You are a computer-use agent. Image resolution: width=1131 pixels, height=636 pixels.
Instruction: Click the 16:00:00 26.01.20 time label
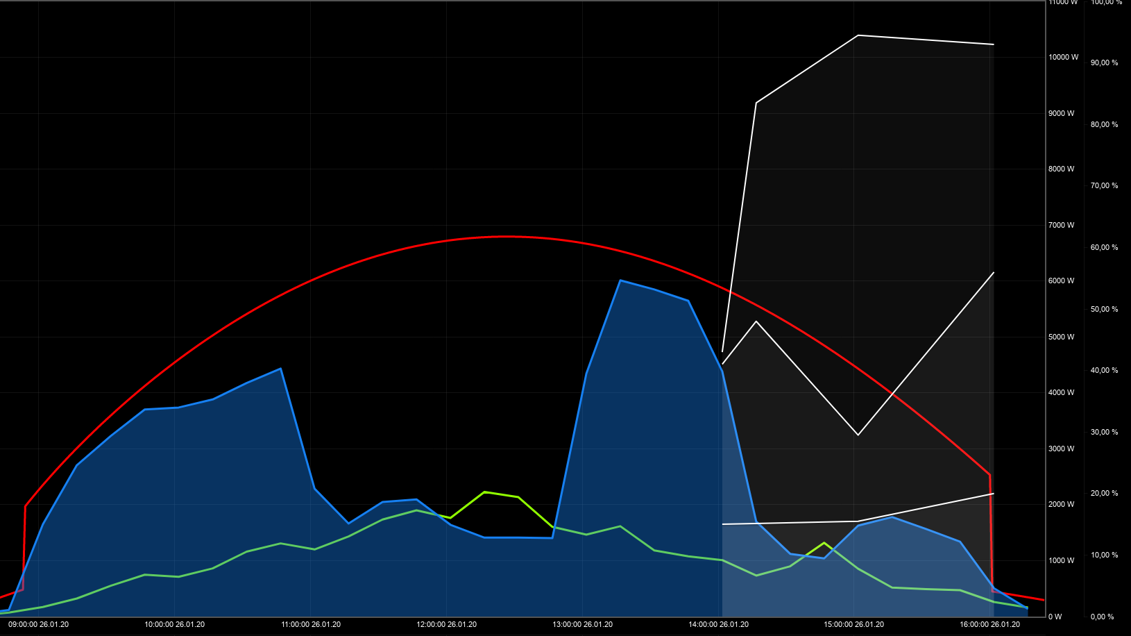pos(990,625)
